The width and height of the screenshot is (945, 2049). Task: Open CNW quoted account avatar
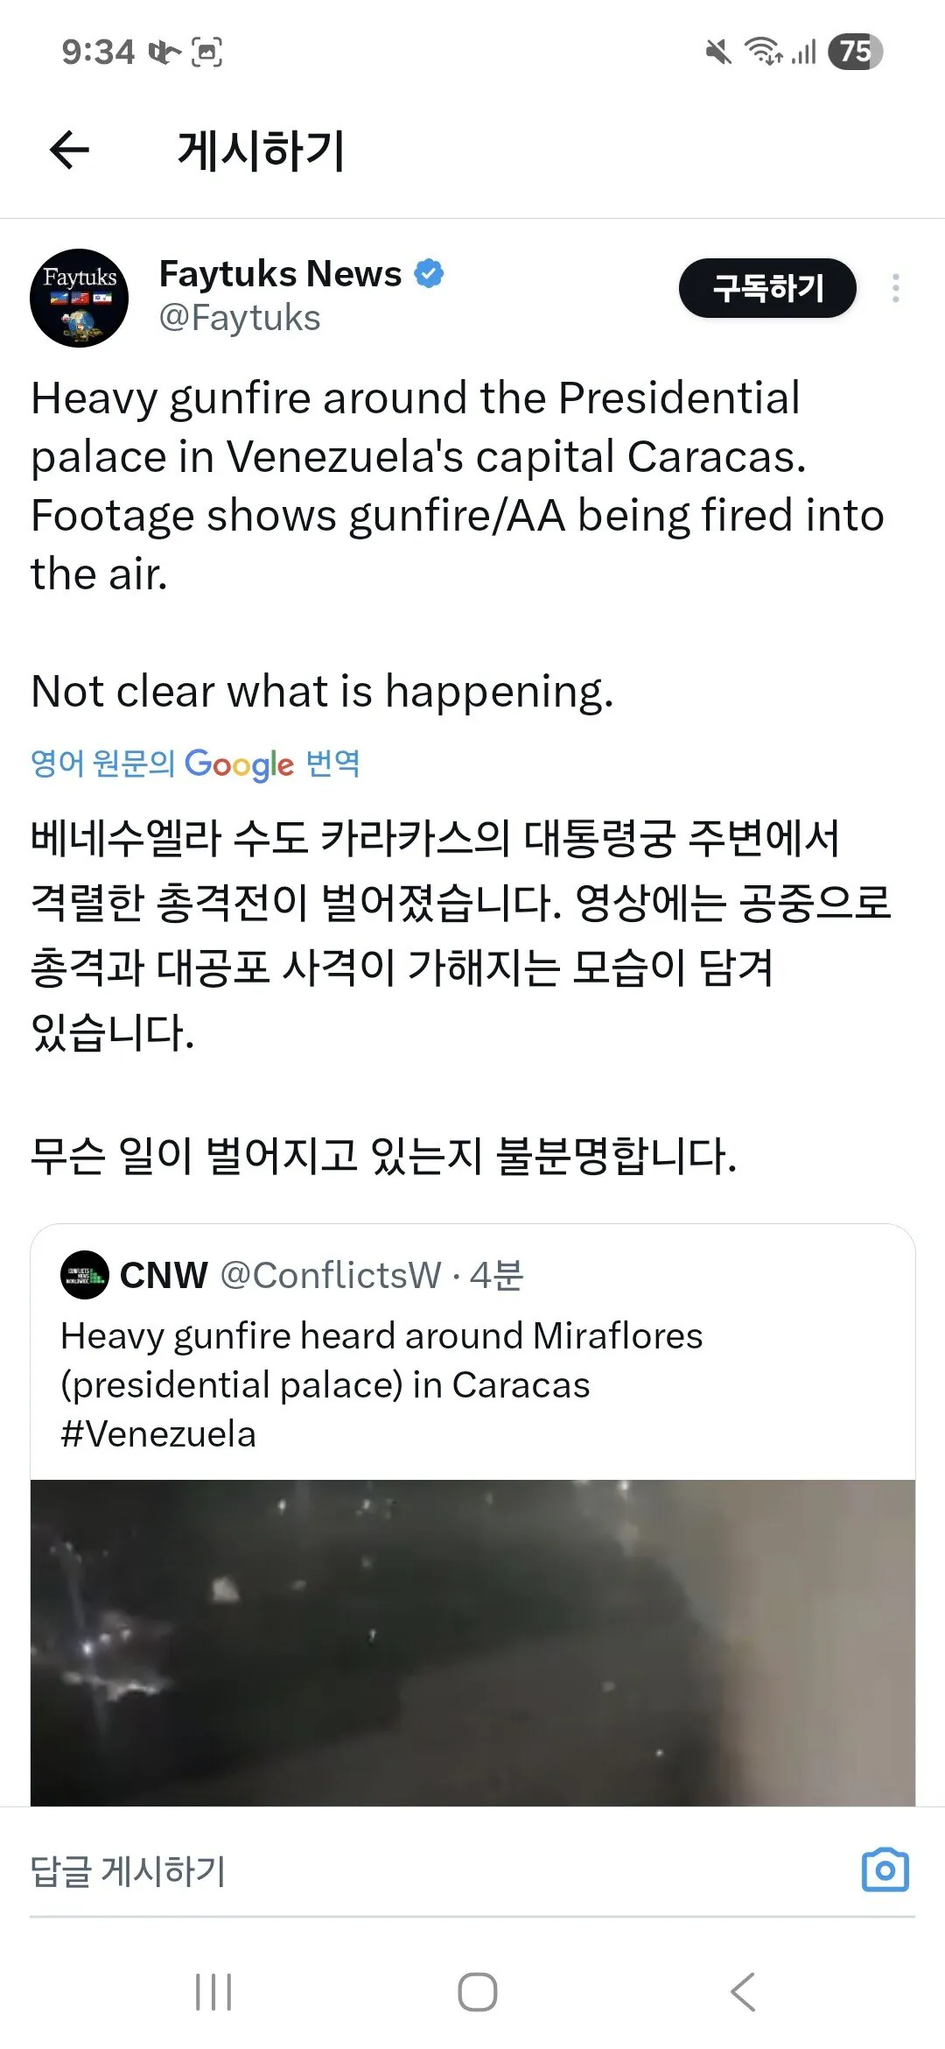pos(85,1276)
